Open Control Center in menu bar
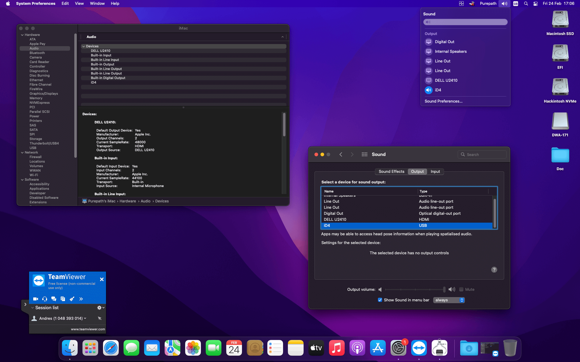Viewport: 580px width, 362px height. pyautogui.click(x=535, y=4)
